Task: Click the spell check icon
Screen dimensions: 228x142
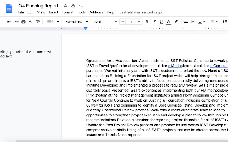Action: click(31, 22)
